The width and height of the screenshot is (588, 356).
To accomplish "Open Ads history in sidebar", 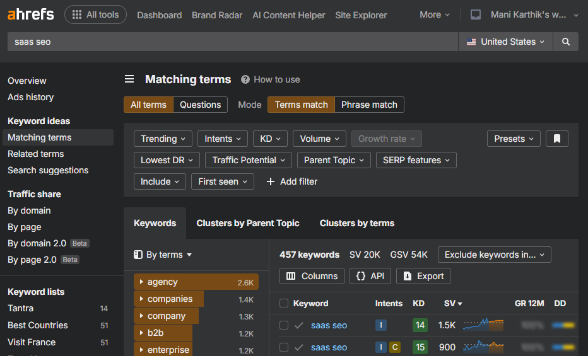I will coord(31,97).
